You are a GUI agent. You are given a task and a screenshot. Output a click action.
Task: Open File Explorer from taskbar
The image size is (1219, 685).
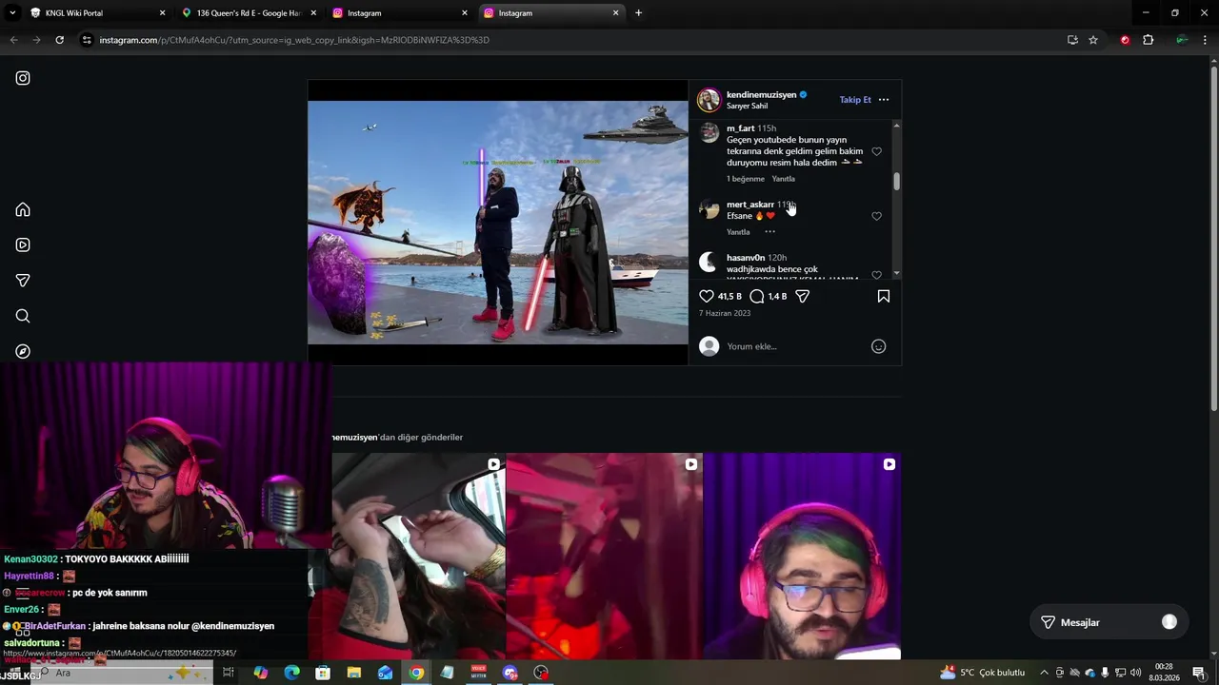353,673
